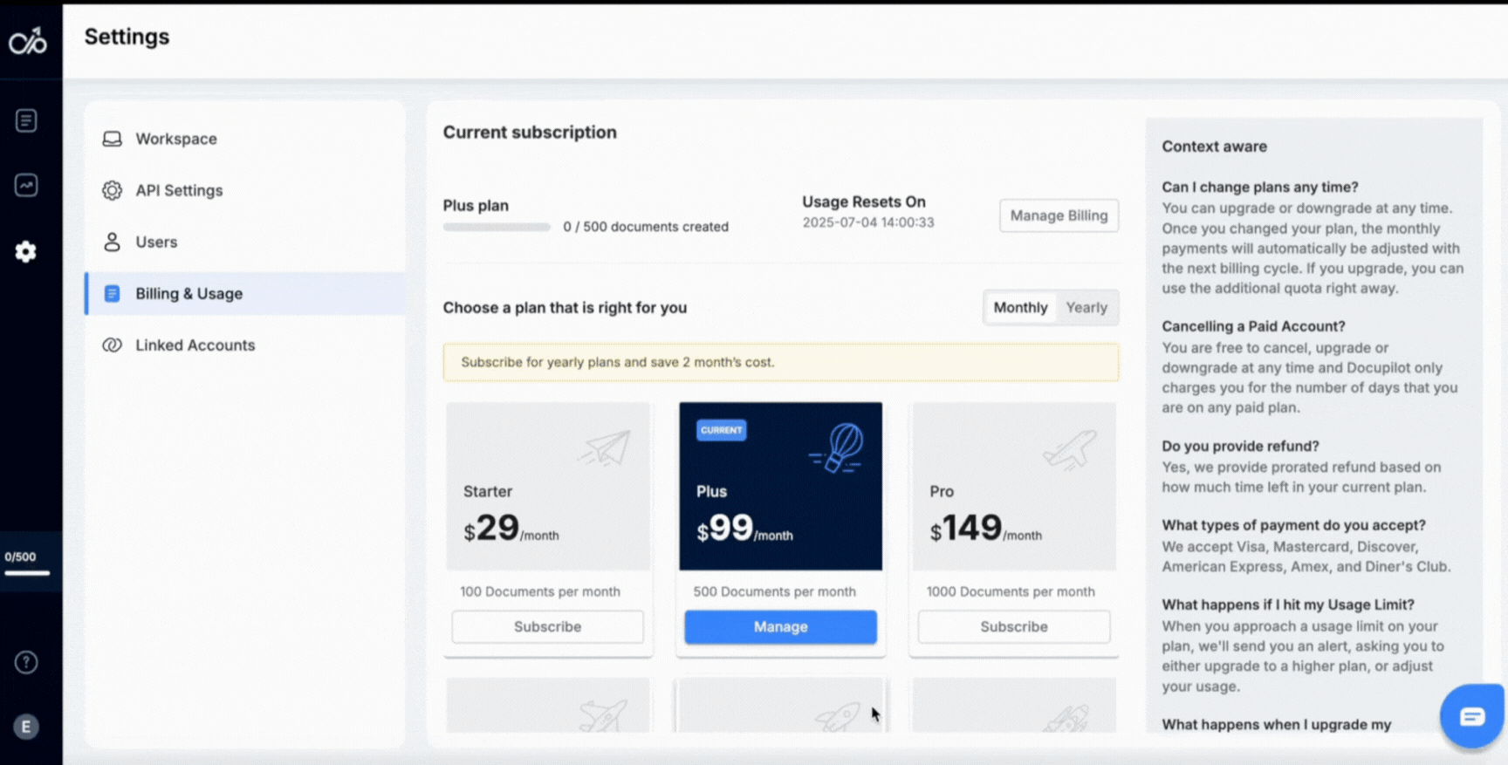Viewport: 1508px width, 765px height.
Task: Open the analytics chart icon in sidebar
Action: tap(26, 185)
